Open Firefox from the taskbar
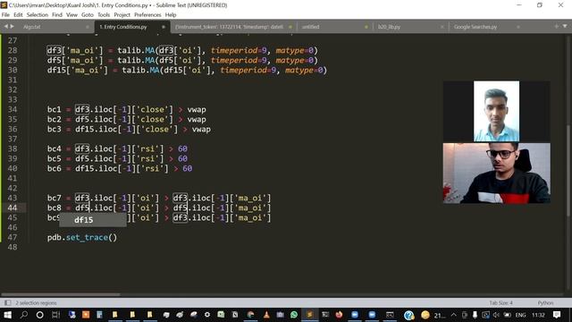 click(x=339, y=315)
